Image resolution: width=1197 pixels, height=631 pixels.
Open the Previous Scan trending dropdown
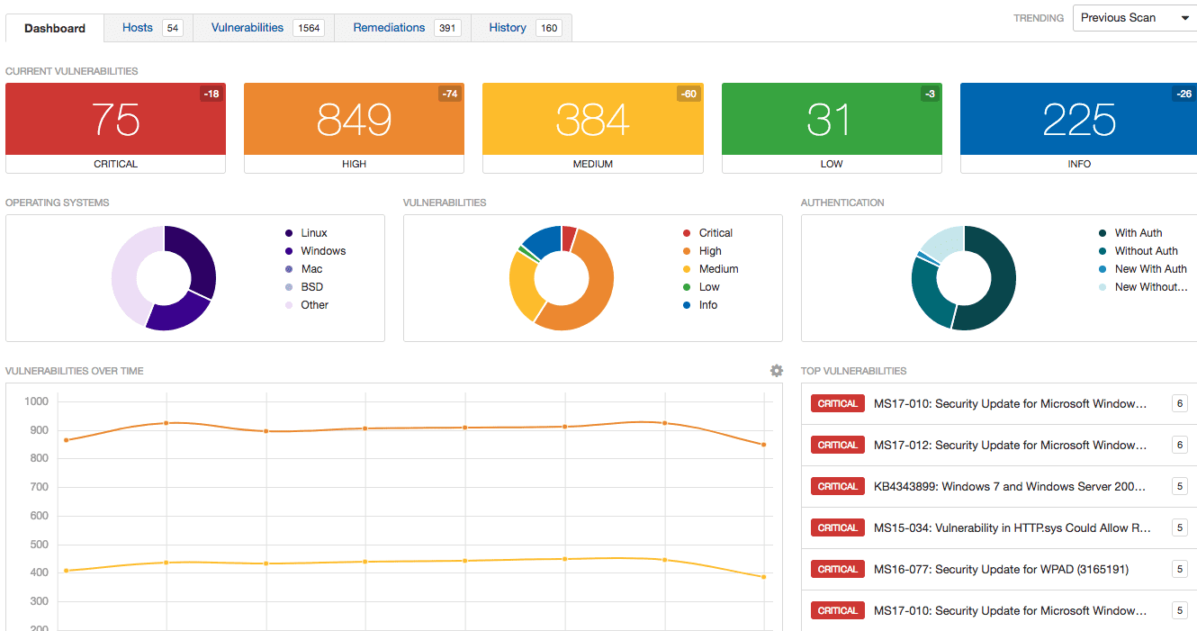[x=1132, y=17]
